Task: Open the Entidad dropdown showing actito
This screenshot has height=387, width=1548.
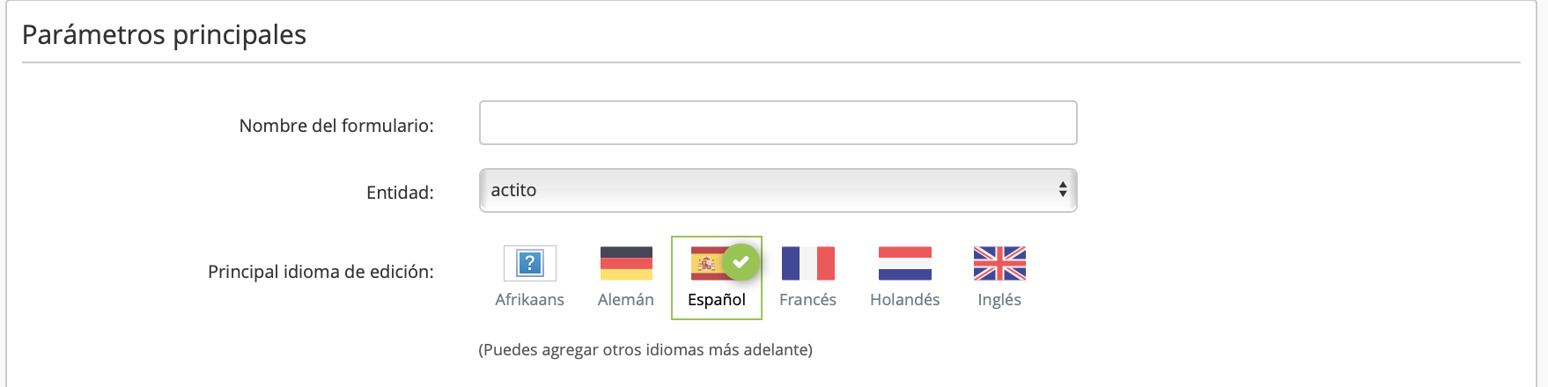Action: pyautogui.click(x=766, y=190)
